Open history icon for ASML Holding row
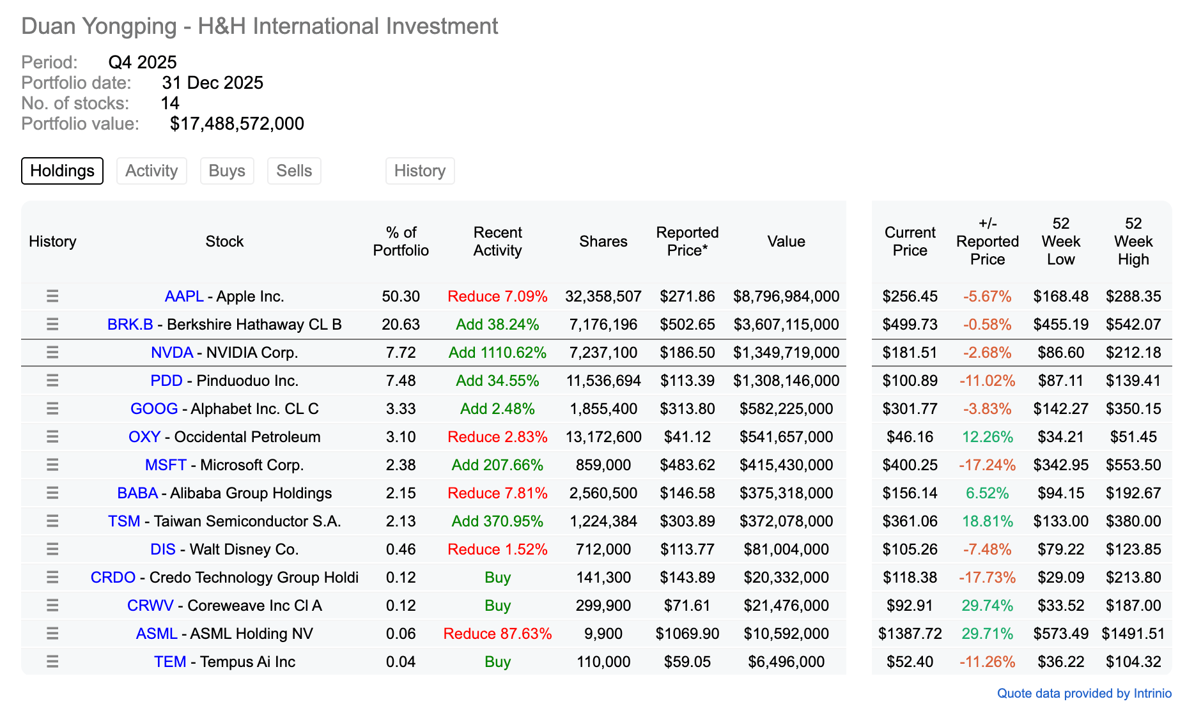The height and width of the screenshot is (713, 1194). tap(52, 634)
